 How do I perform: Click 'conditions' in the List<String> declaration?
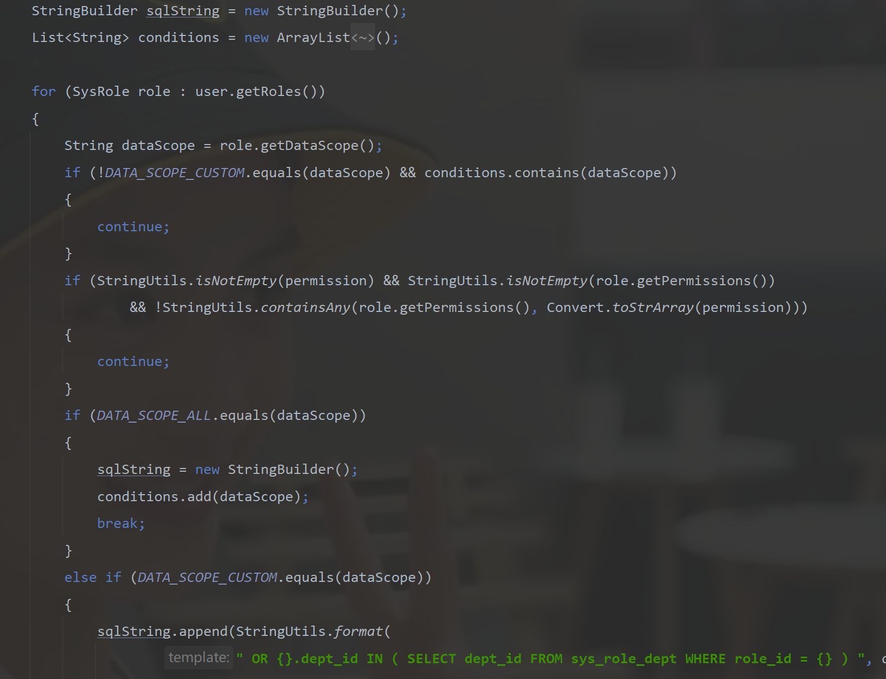tap(178, 38)
